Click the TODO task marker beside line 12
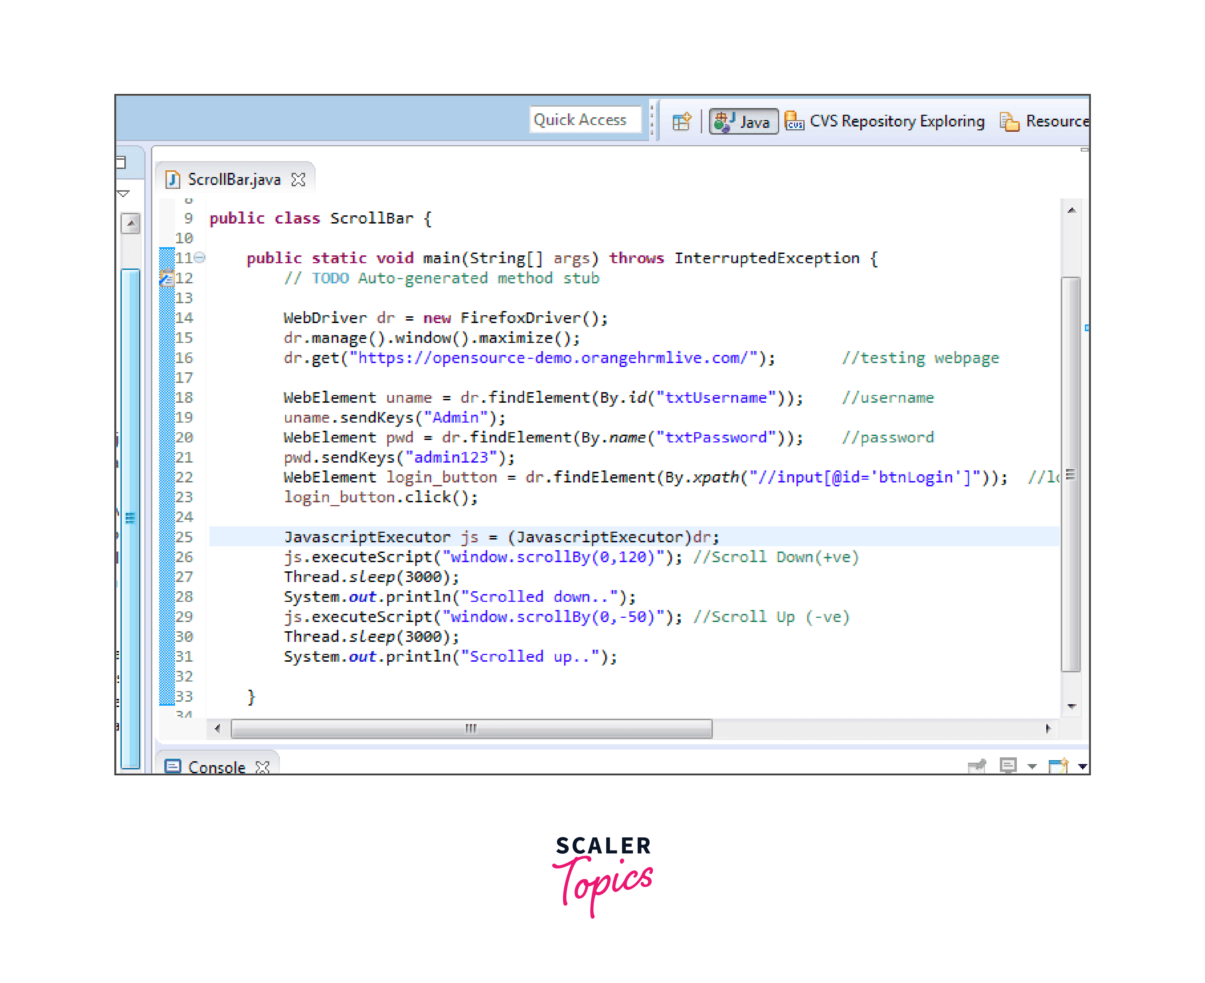This screenshot has width=1205, height=983. [x=167, y=278]
